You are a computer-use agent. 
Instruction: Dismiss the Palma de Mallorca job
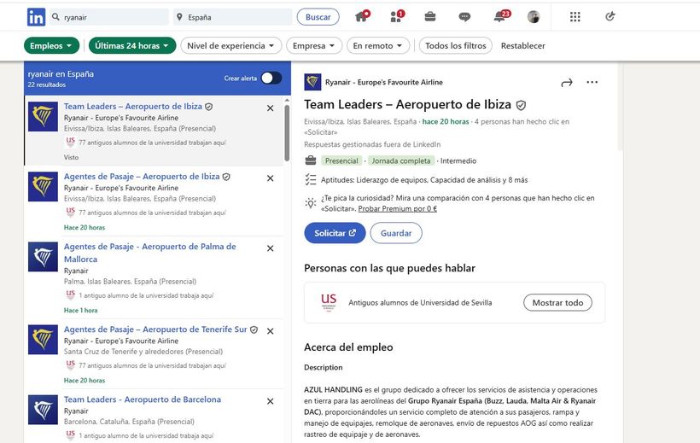click(270, 248)
